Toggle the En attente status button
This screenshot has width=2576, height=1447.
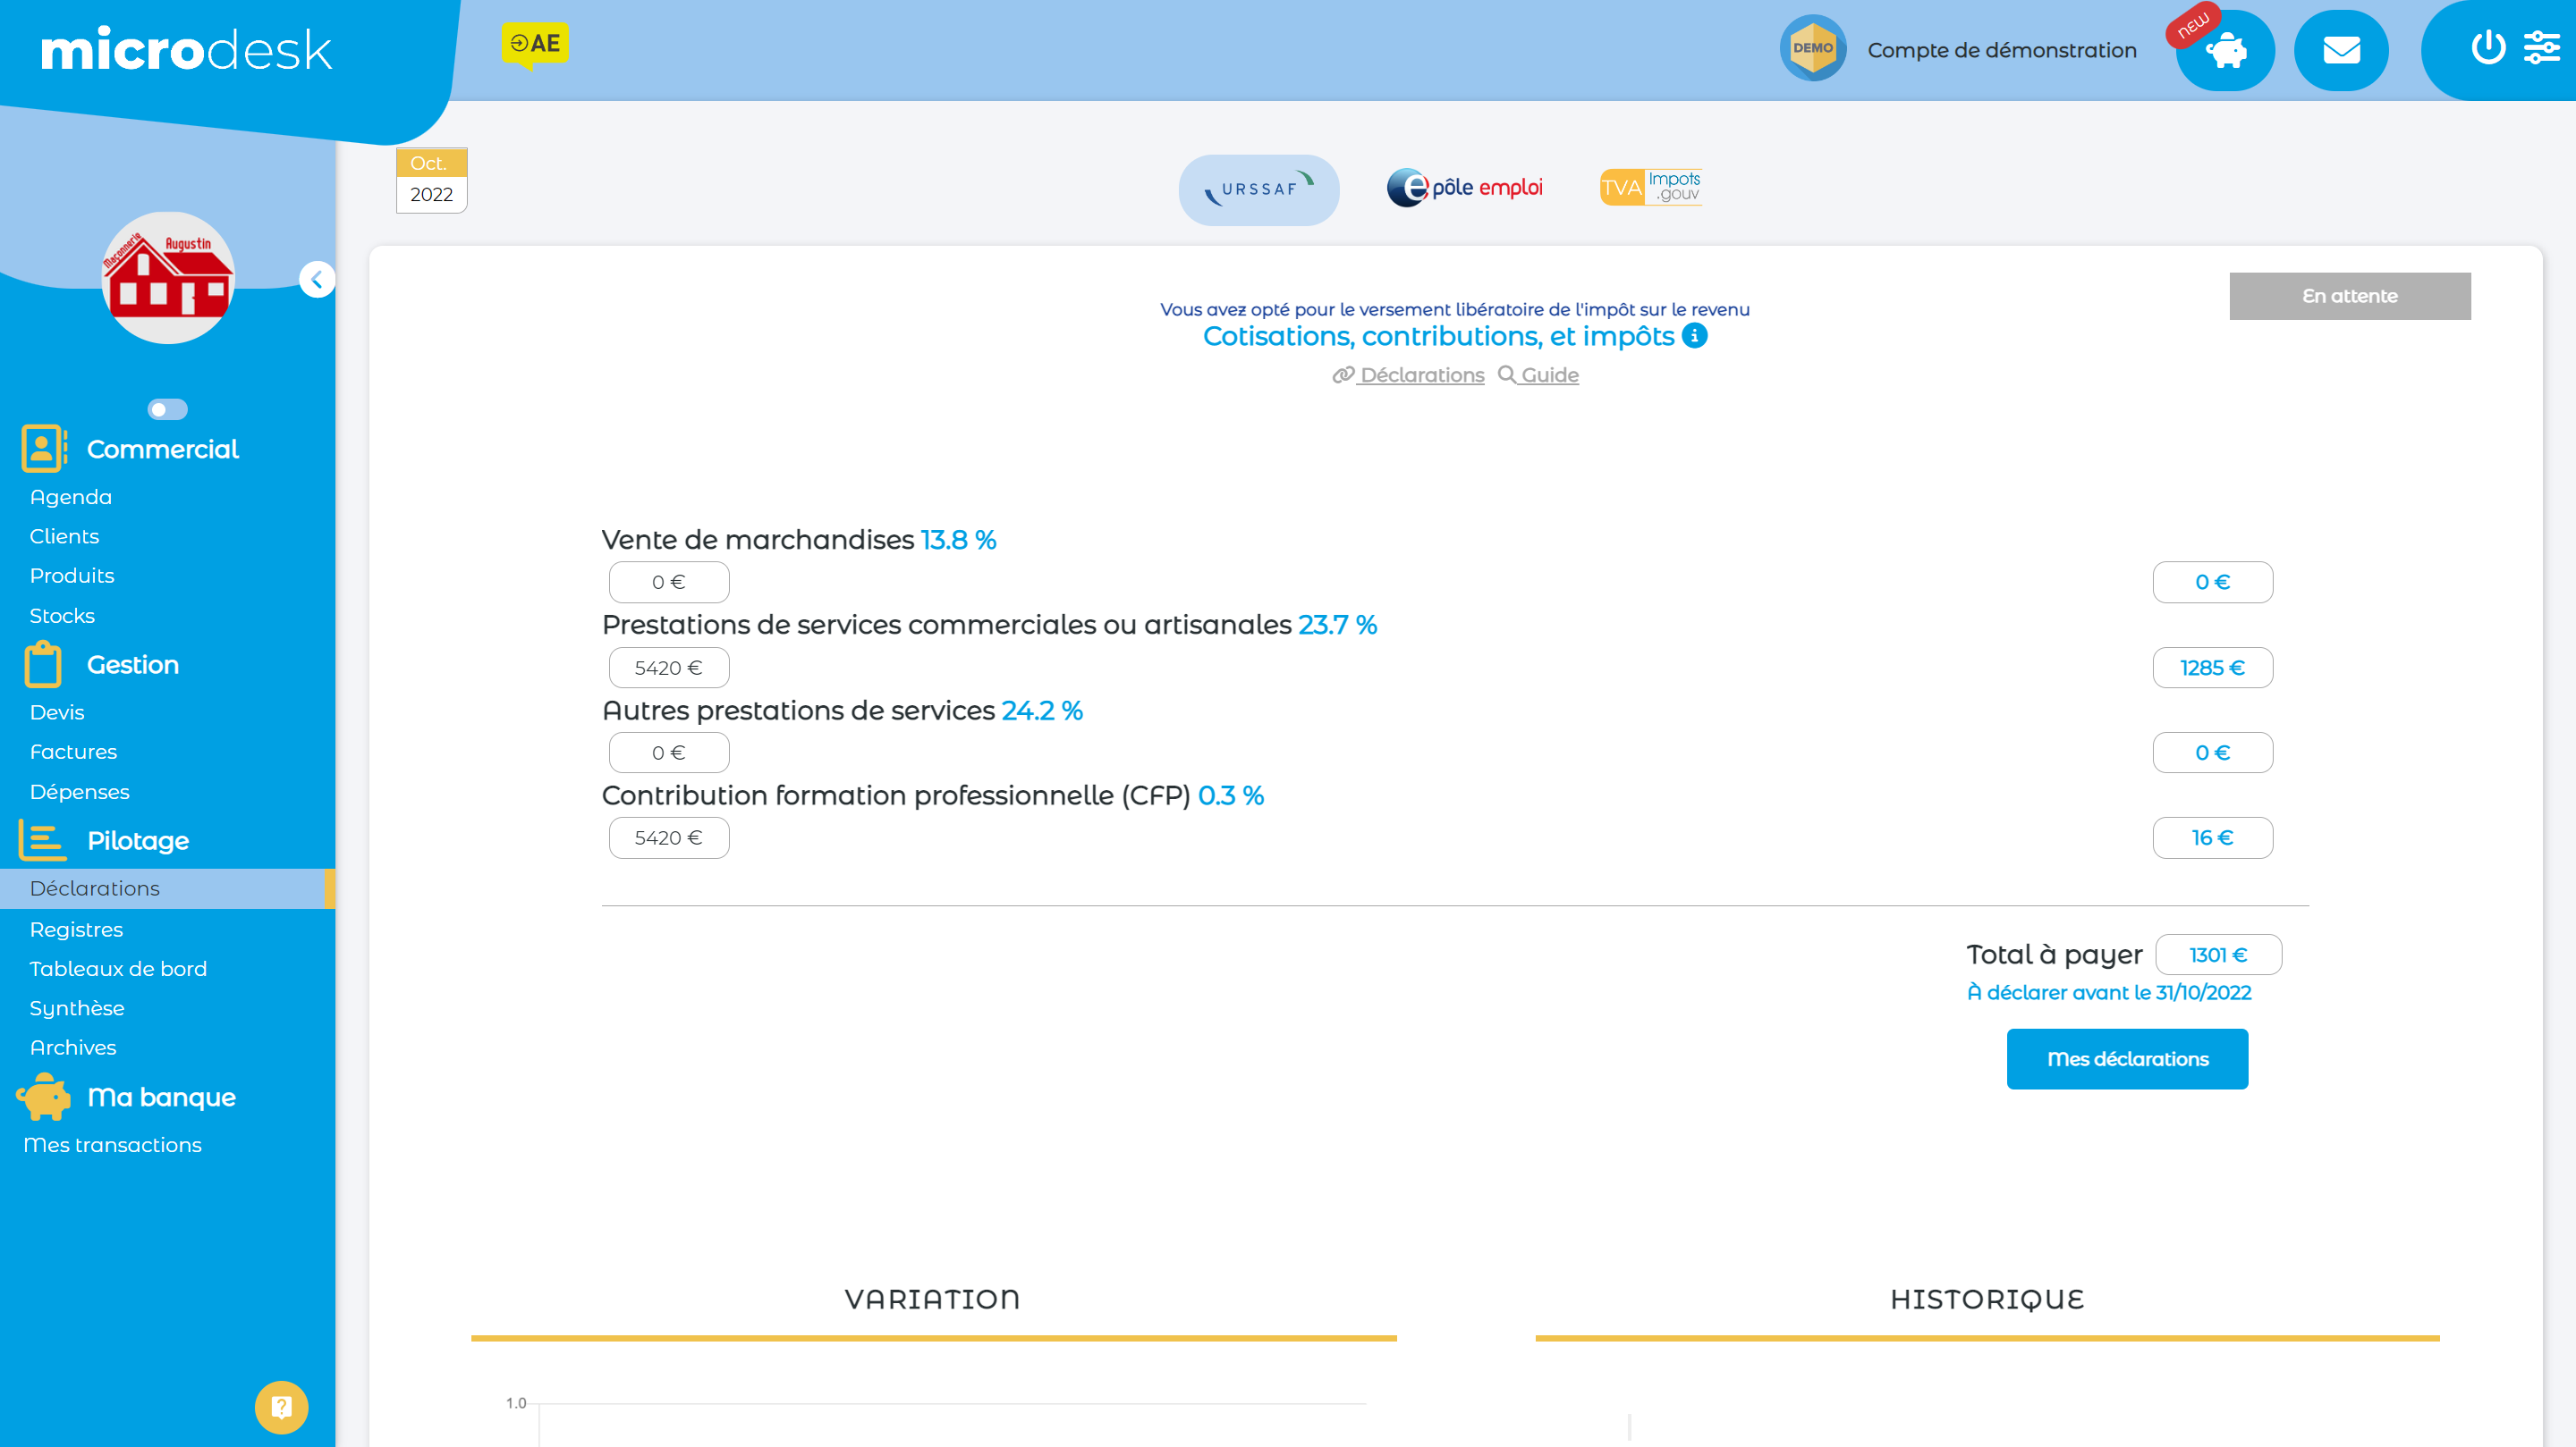pos(2350,296)
